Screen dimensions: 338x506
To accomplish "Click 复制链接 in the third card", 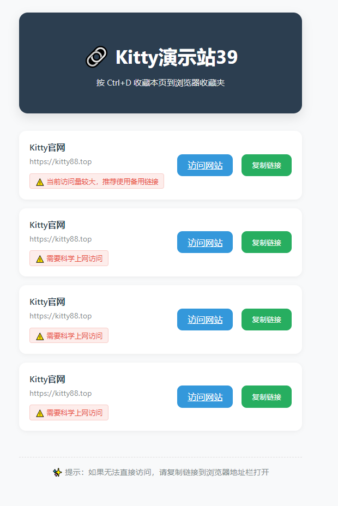I will (267, 320).
